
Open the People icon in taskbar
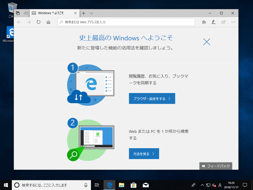click(194, 185)
